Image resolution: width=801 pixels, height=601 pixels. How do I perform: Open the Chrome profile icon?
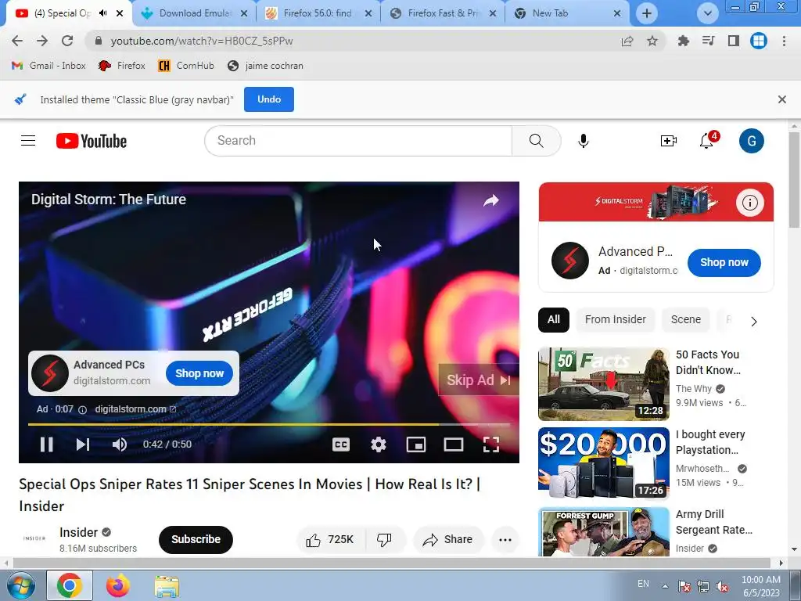click(x=759, y=41)
